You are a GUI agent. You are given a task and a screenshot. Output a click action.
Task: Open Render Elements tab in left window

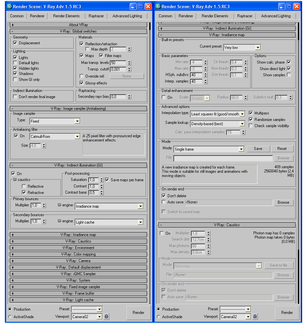click(x=66, y=16)
